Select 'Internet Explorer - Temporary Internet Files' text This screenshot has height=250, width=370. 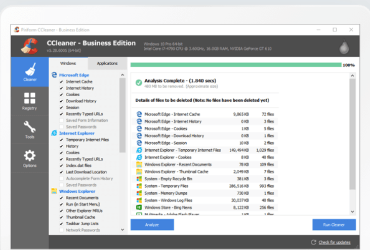click(x=183, y=150)
